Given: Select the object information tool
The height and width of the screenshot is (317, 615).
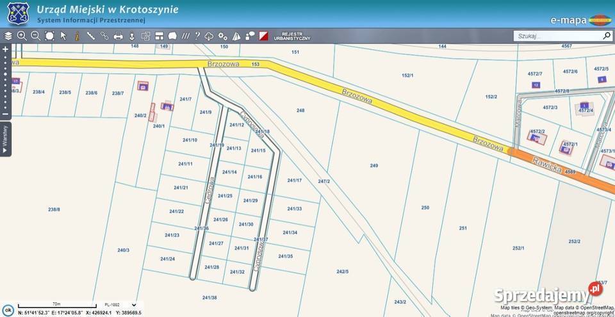Looking at the screenshot, I should (x=77, y=36).
